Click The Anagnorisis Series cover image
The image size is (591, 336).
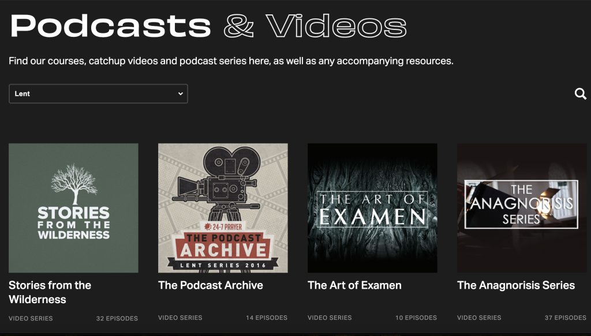pyautogui.click(x=522, y=208)
